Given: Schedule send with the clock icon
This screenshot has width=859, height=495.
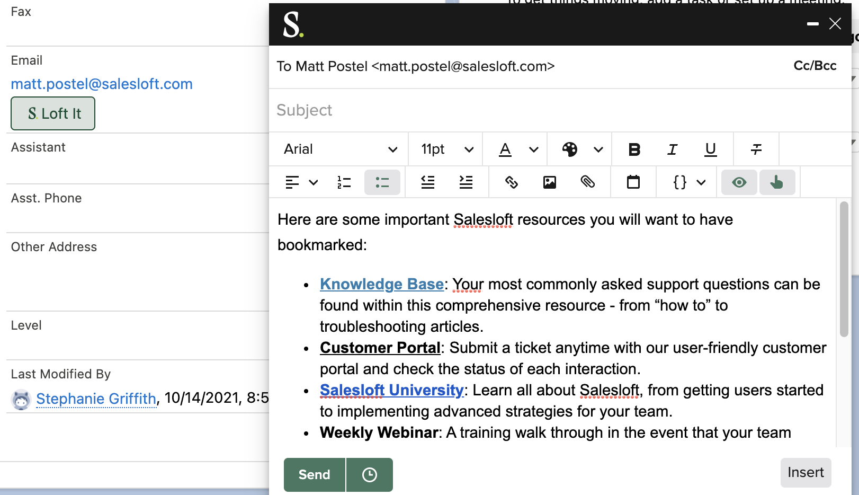Looking at the screenshot, I should 370,475.
